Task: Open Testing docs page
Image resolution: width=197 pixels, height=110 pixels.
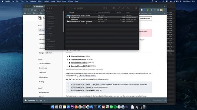Action: pyautogui.click(x=41, y=82)
